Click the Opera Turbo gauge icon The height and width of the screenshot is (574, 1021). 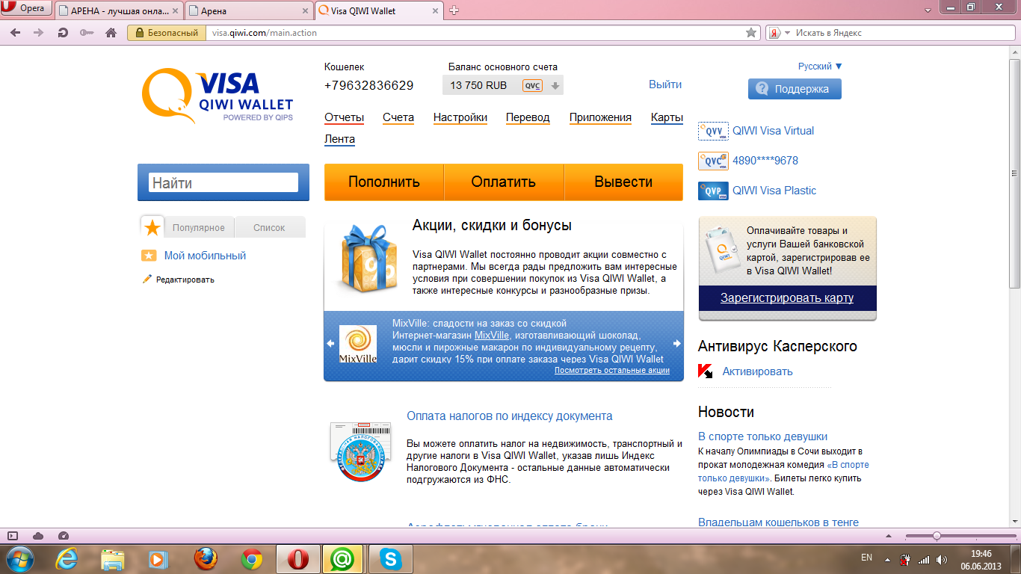point(63,536)
